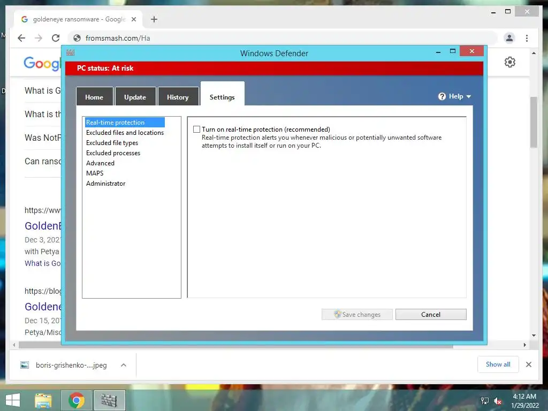Click the Google logo
This screenshot has width=548, height=411.
pyautogui.click(x=42, y=63)
